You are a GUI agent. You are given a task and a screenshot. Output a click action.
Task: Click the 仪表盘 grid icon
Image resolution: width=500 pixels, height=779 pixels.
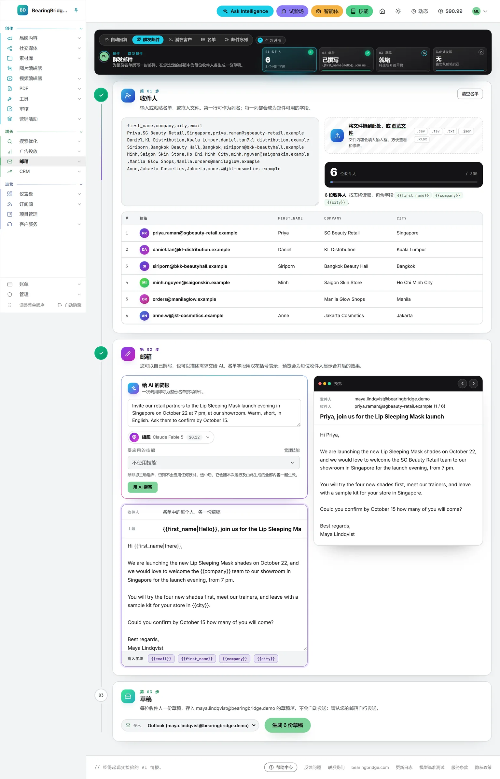point(10,194)
